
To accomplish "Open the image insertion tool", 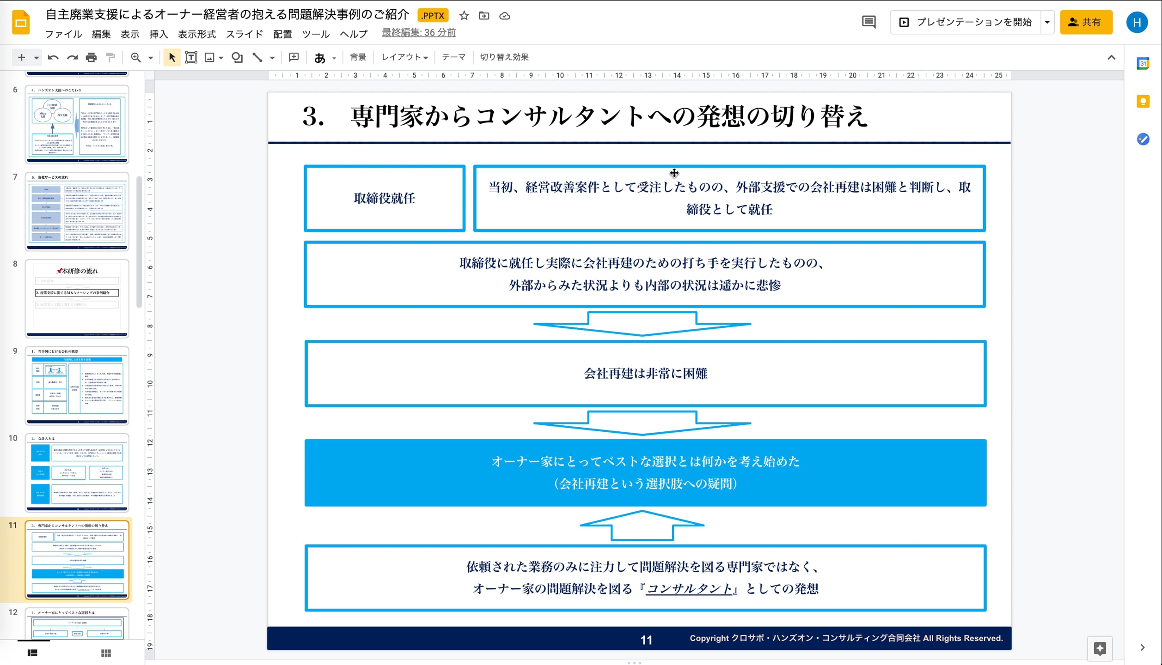I will (209, 57).
